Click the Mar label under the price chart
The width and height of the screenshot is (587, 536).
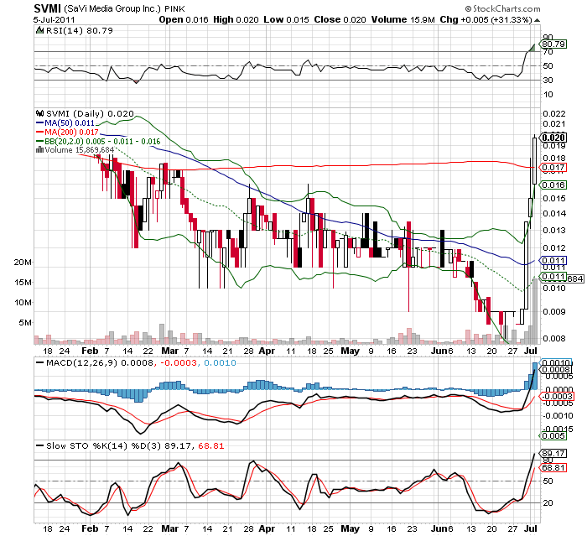point(169,351)
